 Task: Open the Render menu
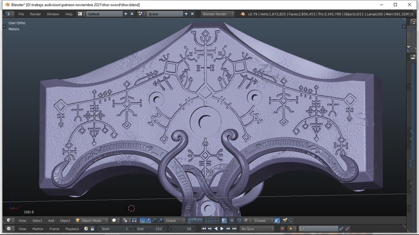35,14
